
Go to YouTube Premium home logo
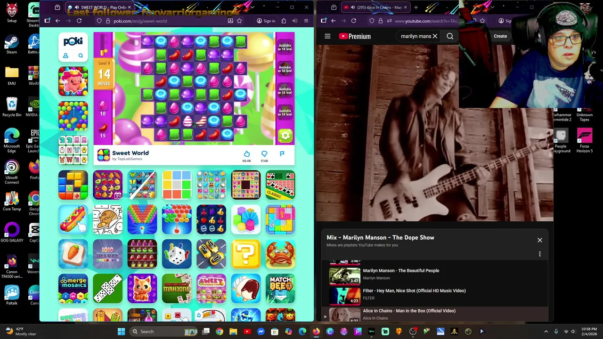pos(355,36)
